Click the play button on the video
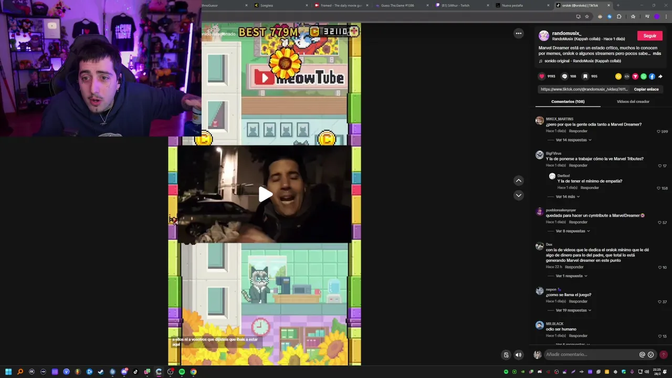The height and width of the screenshot is (378, 672). tap(265, 194)
